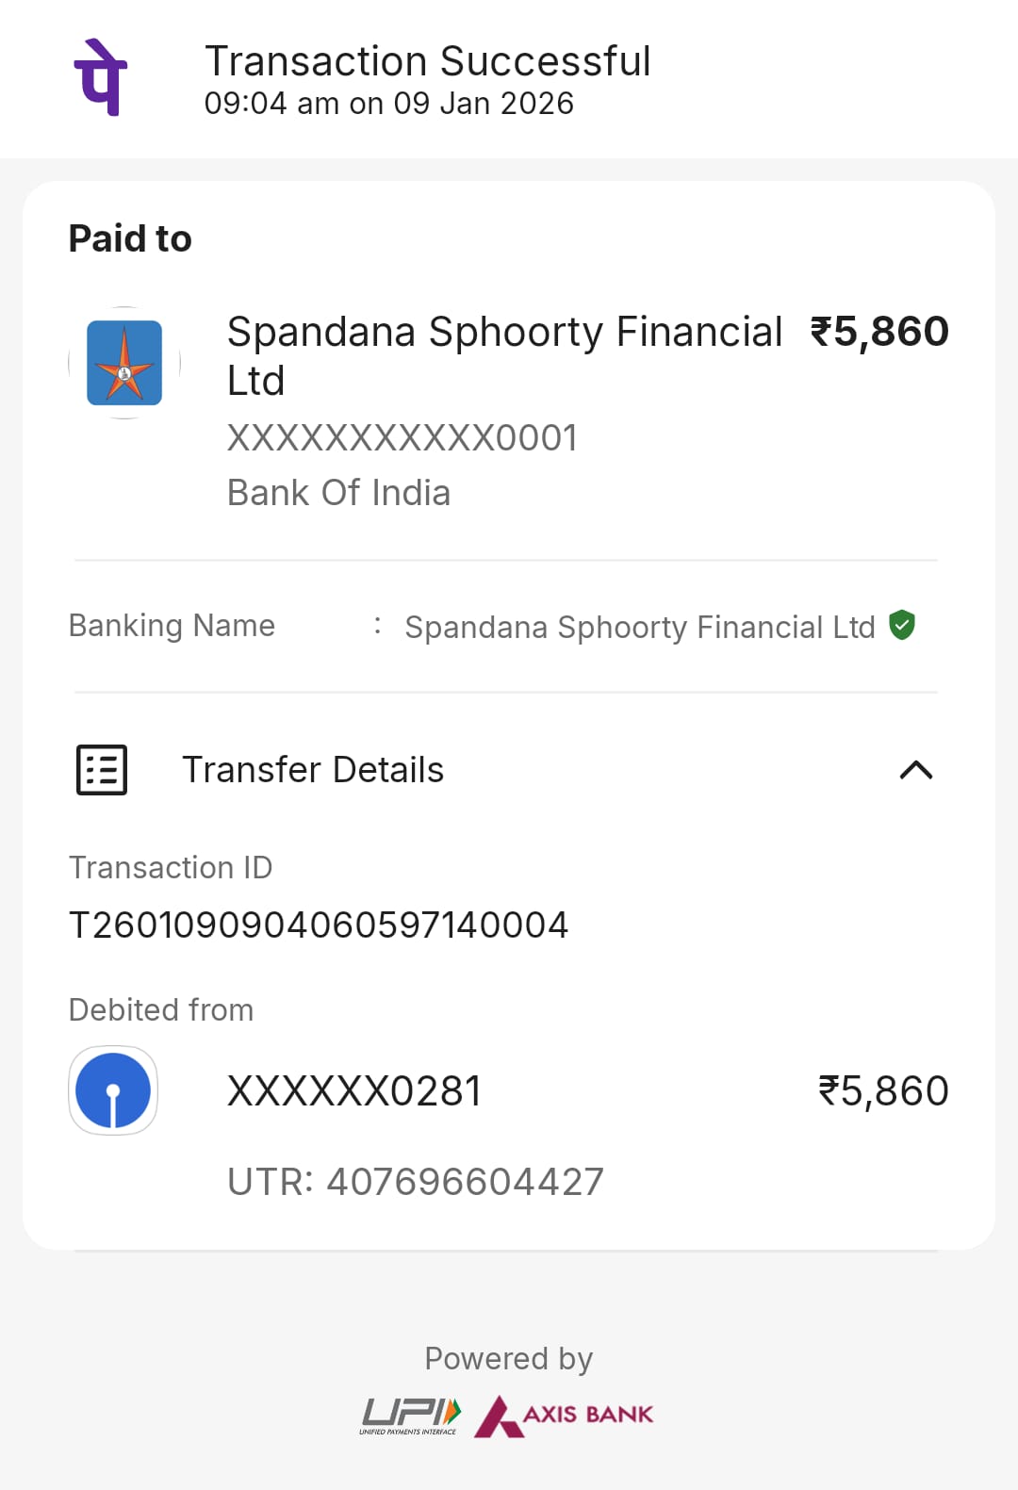1018x1490 pixels.
Task: Click the Axis Bank logo
Action: click(564, 1416)
